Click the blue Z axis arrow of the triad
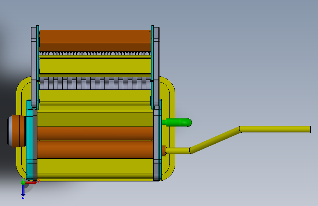This screenshot has height=206, width=318. tap(23, 190)
